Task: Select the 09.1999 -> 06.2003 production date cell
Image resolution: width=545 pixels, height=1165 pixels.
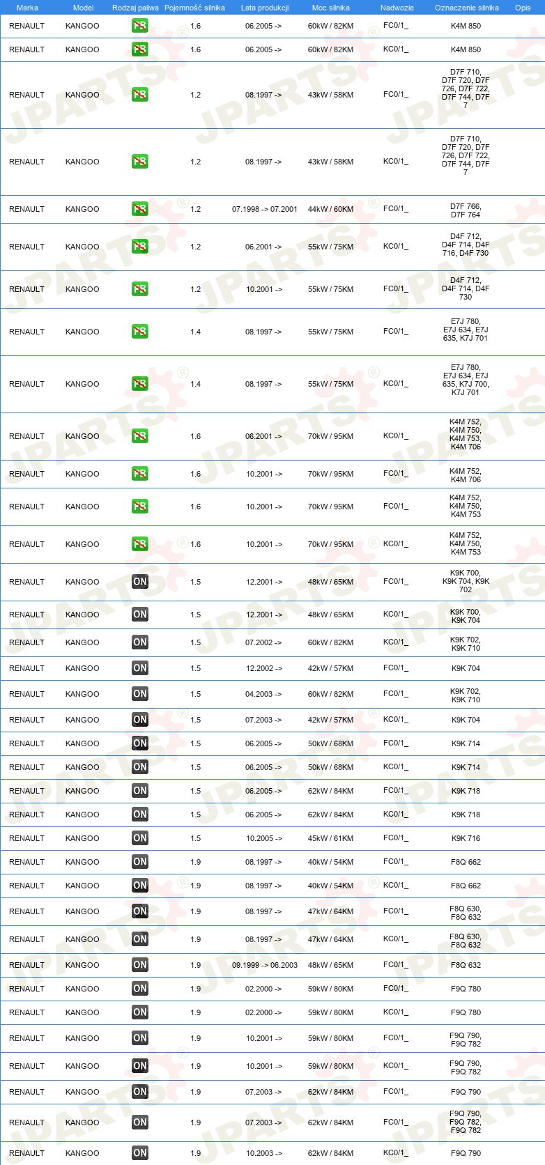Action: pyautogui.click(x=265, y=965)
